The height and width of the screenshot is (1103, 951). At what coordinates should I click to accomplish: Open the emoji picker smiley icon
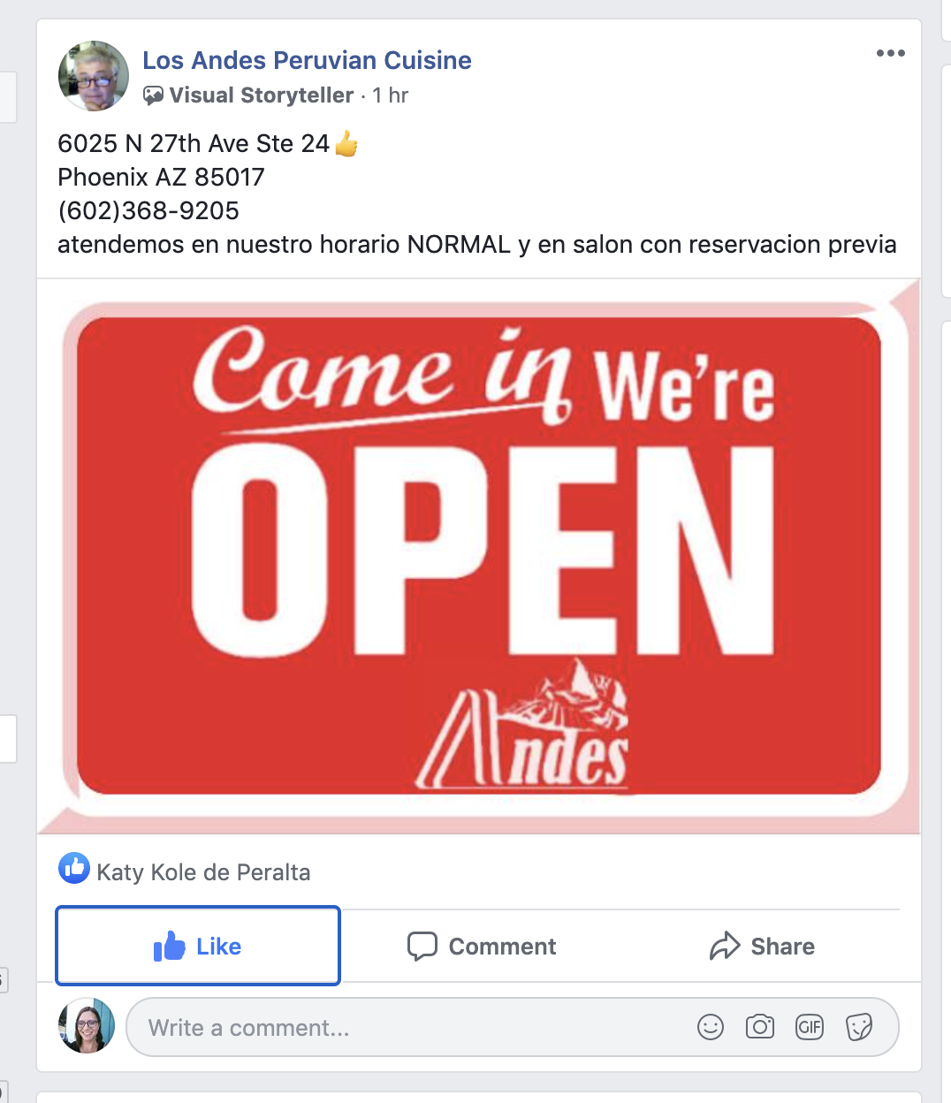point(711,1027)
